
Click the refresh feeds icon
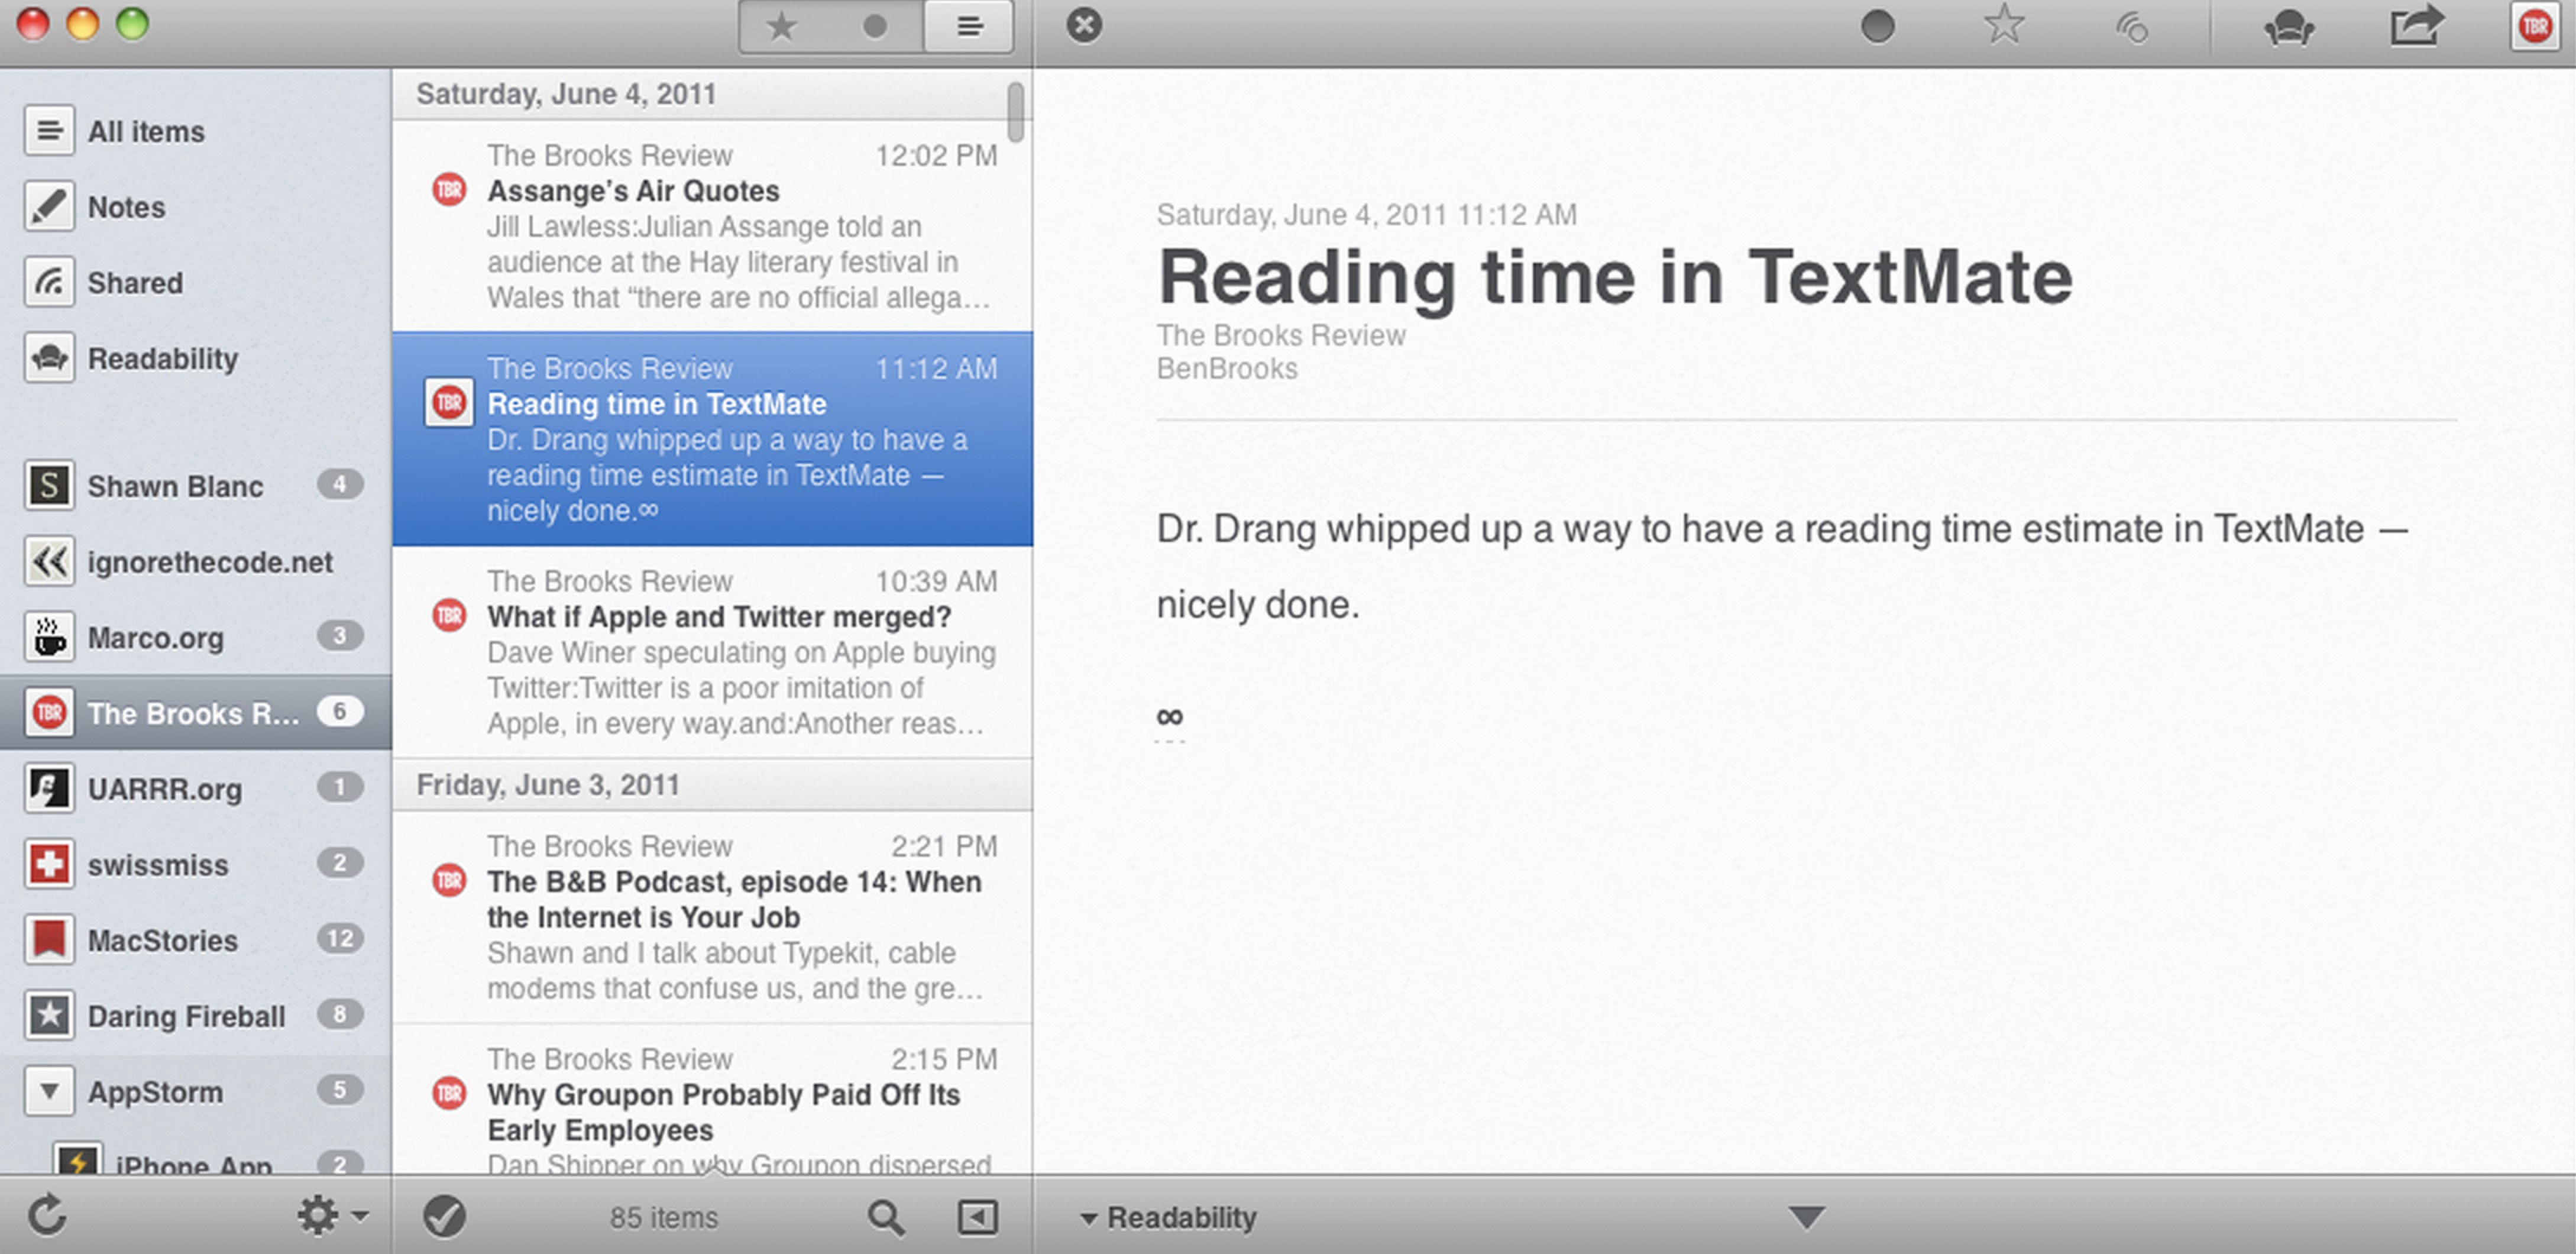click(x=47, y=1215)
